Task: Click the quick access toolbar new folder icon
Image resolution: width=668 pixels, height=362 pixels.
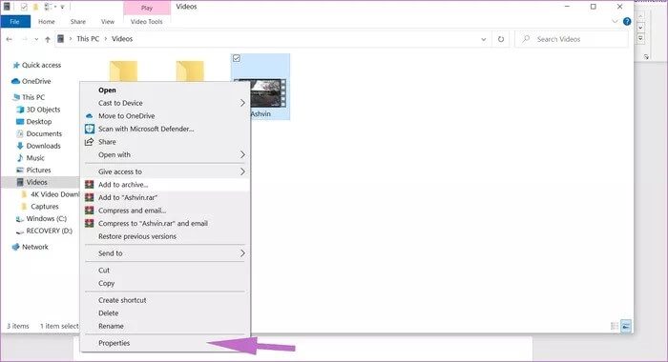Action: 36,7
